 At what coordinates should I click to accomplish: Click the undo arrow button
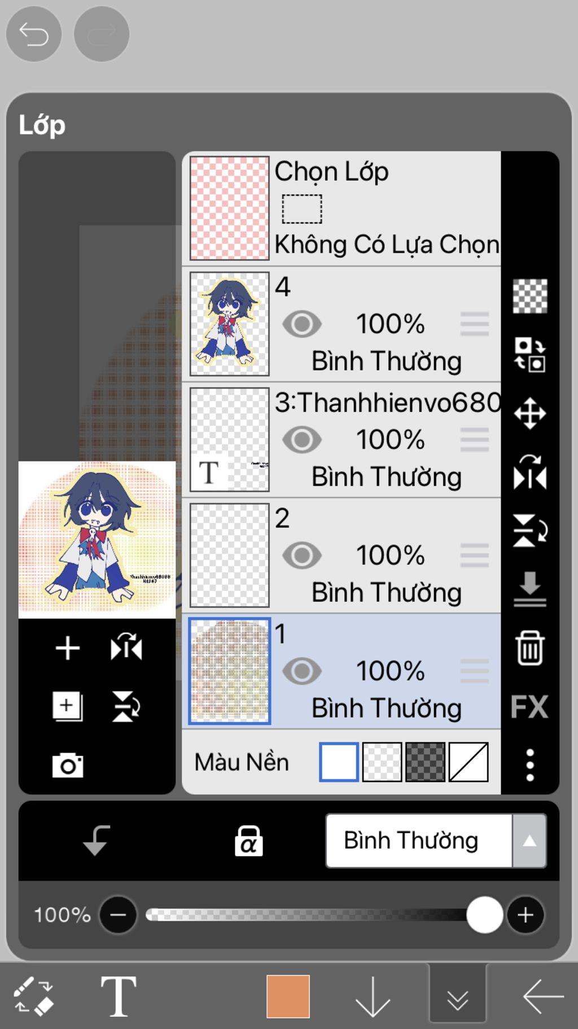pyautogui.click(x=34, y=34)
